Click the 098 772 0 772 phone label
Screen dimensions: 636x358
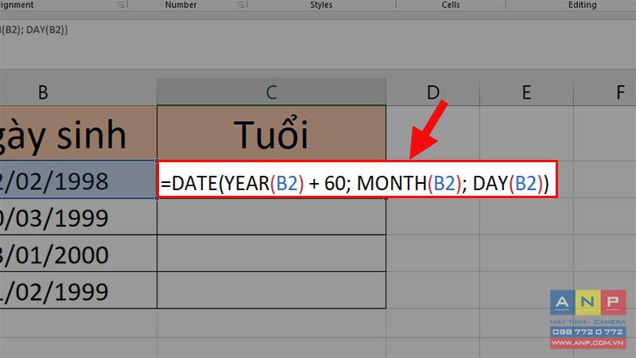pyautogui.click(x=588, y=332)
